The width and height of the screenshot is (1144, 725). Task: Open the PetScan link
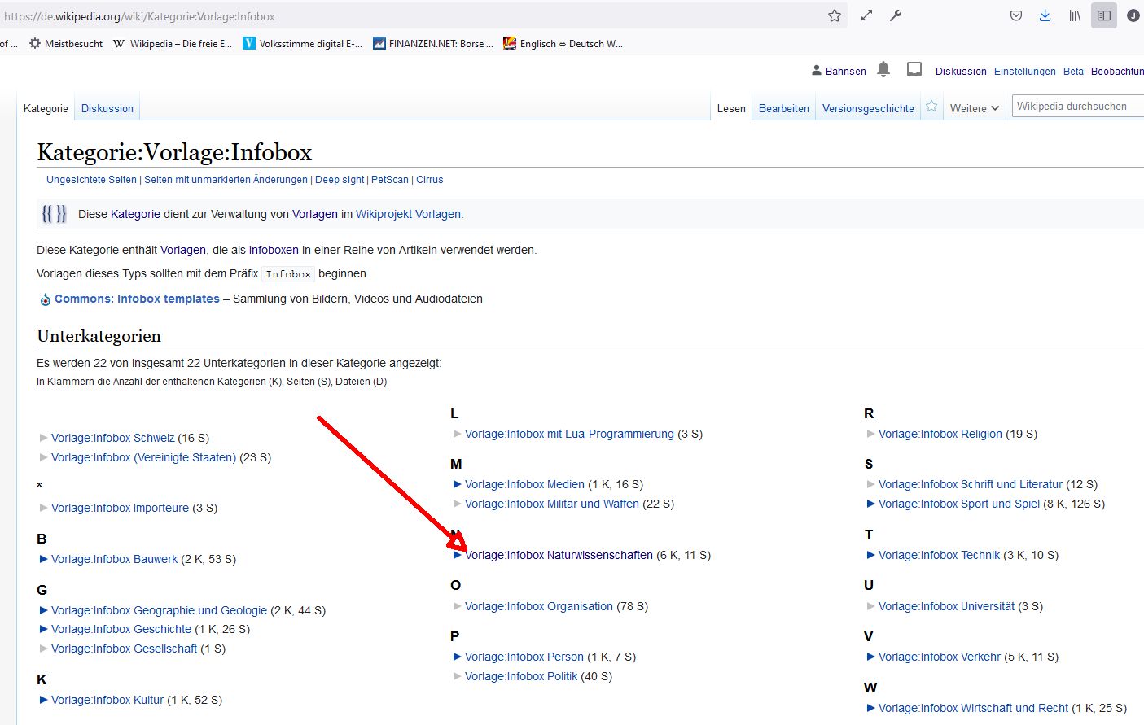pyautogui.click(x=390, y=180)
